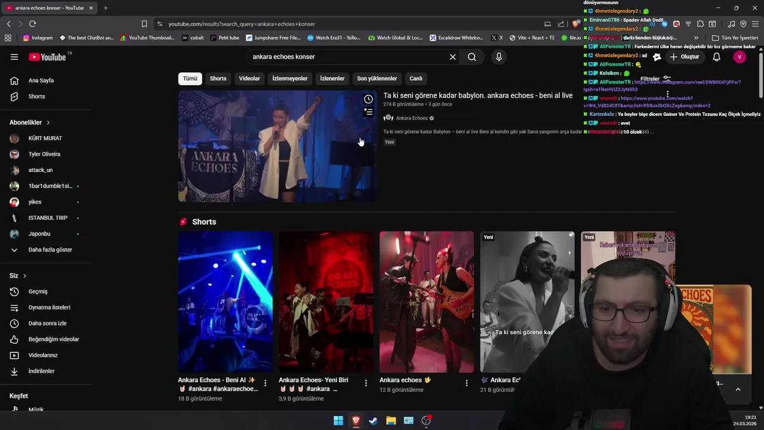Select the Tümü filter chip
The height and width of the screenshot is (430, 764).
click(190, 78)
